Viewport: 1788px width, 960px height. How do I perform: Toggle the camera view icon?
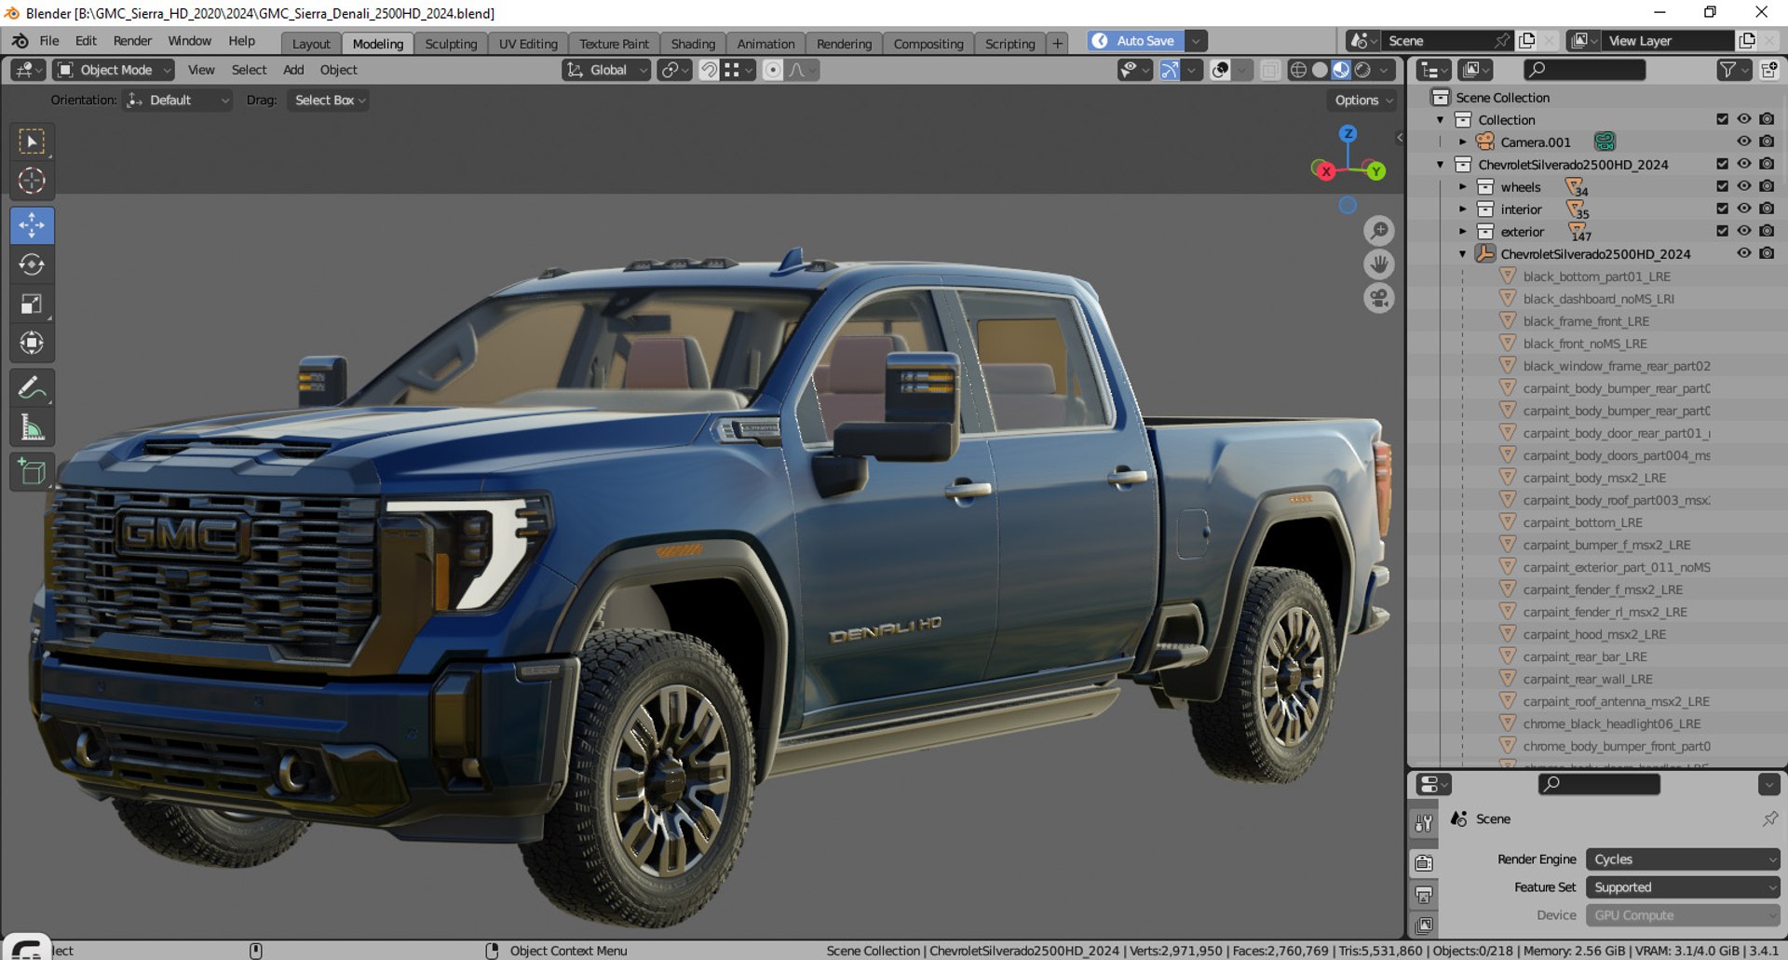1379,298
